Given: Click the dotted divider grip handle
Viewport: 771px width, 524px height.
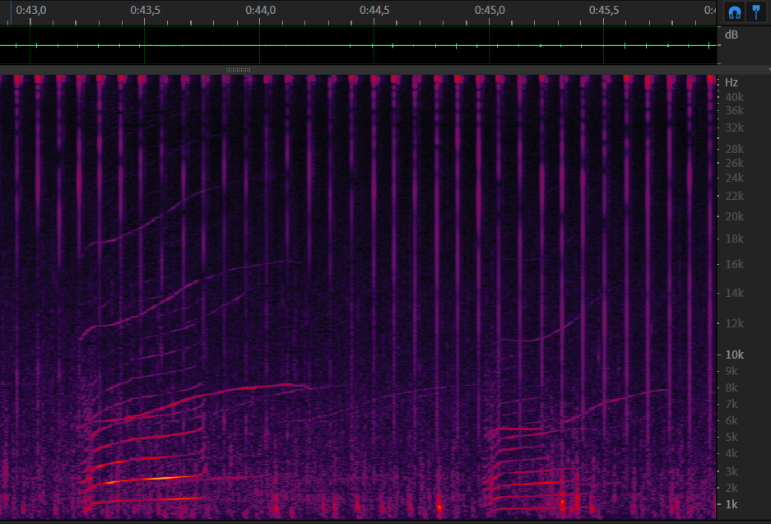Looking at the screenshot, I should 238,70.
